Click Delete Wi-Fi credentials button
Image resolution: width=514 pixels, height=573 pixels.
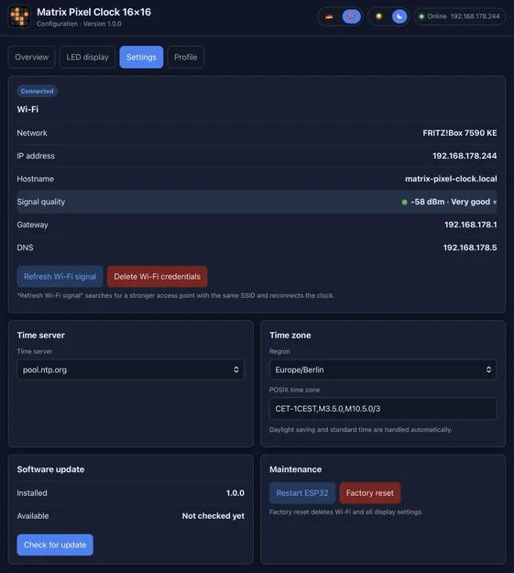pos(157,277)
